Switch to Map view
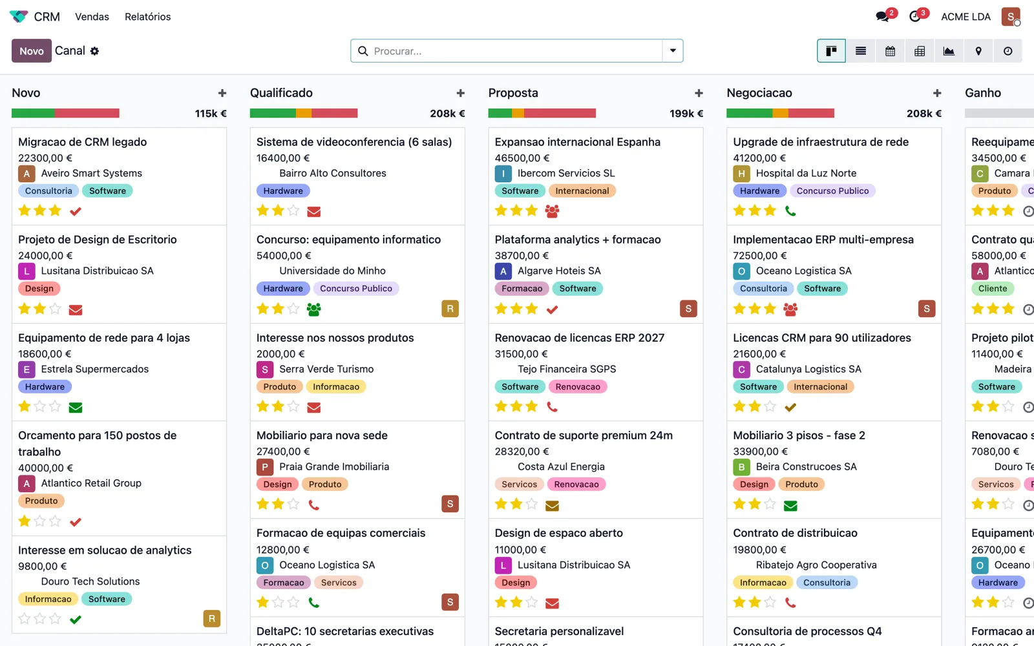The image size is (1034, 646). pos(978,51)
